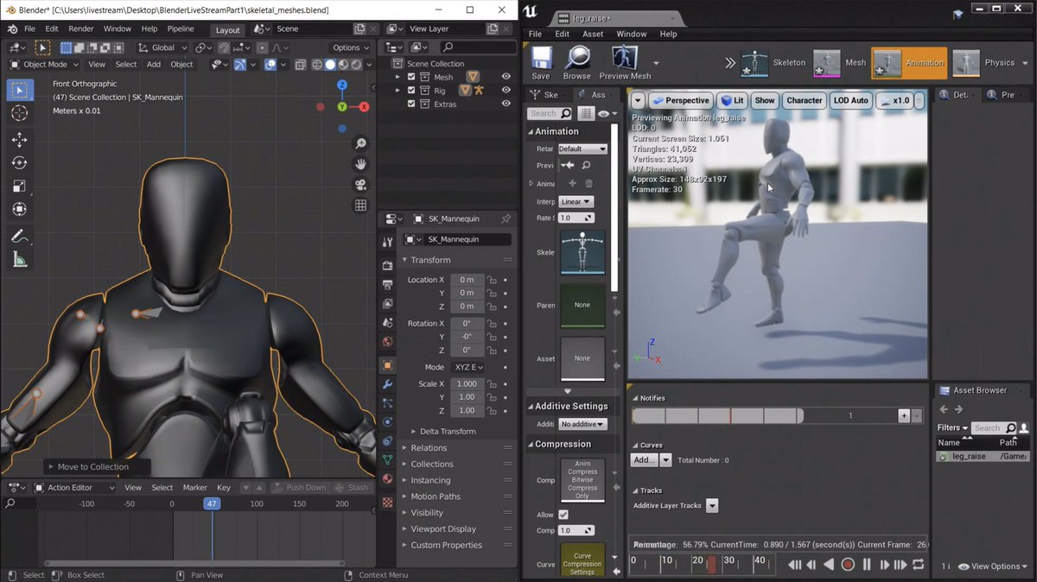The image size is (1037, 582).
Task: Activate the Scale tool in Blender toolbar
Action: click(20, 186)
